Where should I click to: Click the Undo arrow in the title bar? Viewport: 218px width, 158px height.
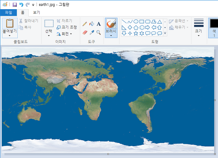coord(21,5)
